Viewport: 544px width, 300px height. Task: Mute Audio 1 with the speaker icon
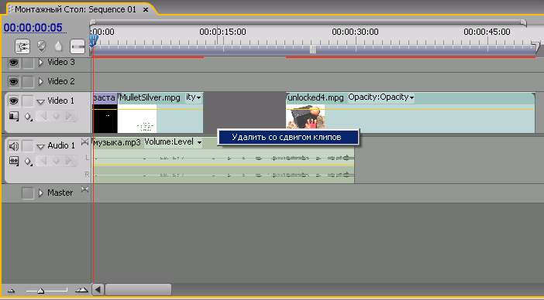(x=13, y=146)
